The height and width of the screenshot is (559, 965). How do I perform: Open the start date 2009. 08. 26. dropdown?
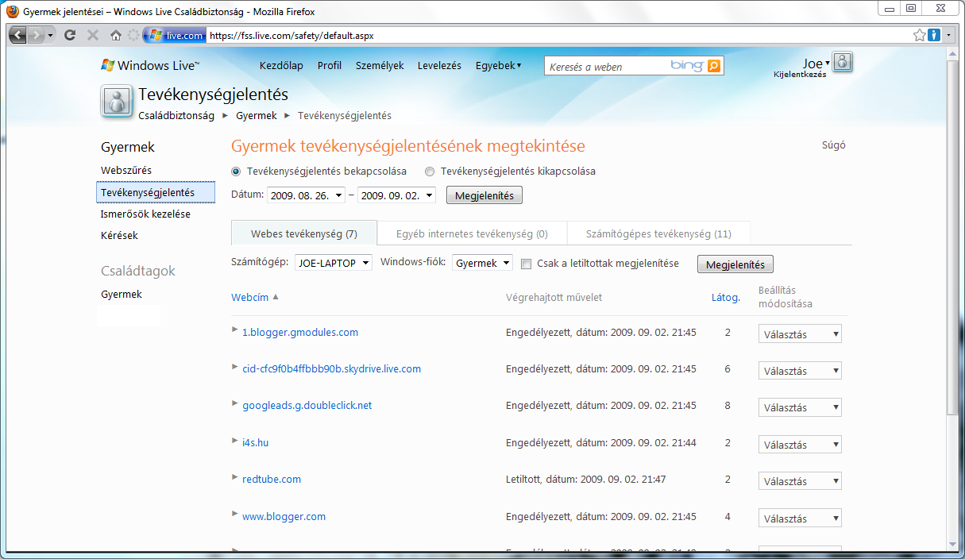(x=306, y=195)
